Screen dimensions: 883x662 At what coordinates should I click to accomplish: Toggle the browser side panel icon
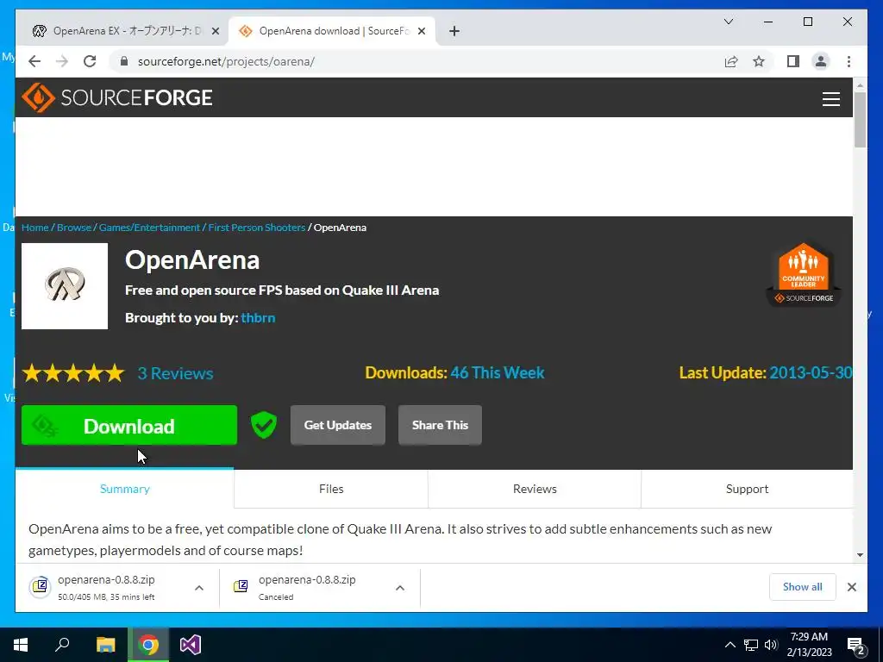pos(793,61)
